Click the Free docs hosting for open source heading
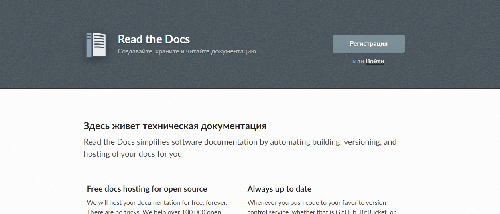500x214 pixels. click(147, 189)
